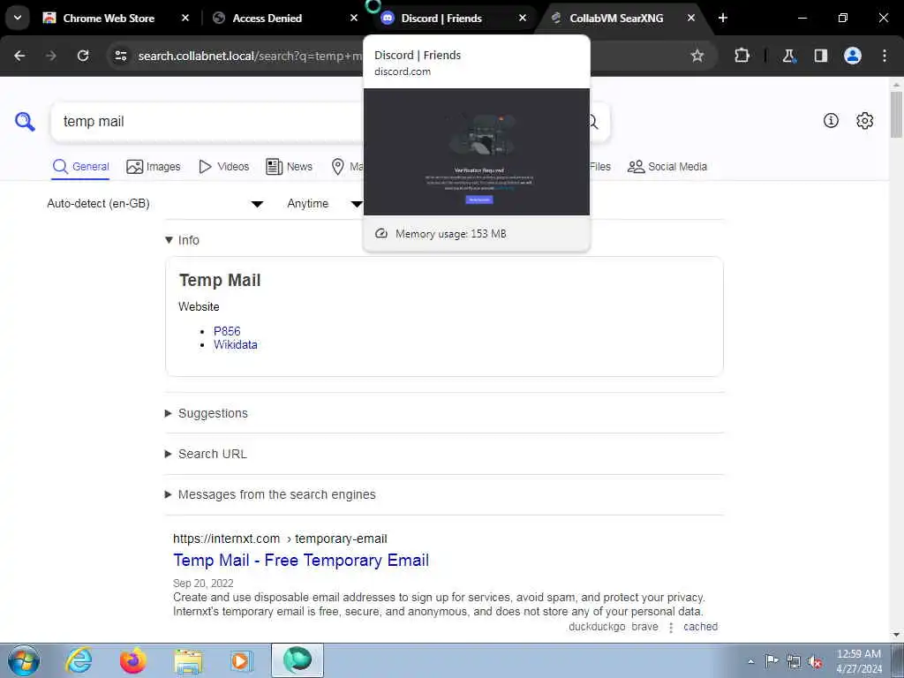
Task: Click the muted volume tray icon
Action: tap(815, 662)
